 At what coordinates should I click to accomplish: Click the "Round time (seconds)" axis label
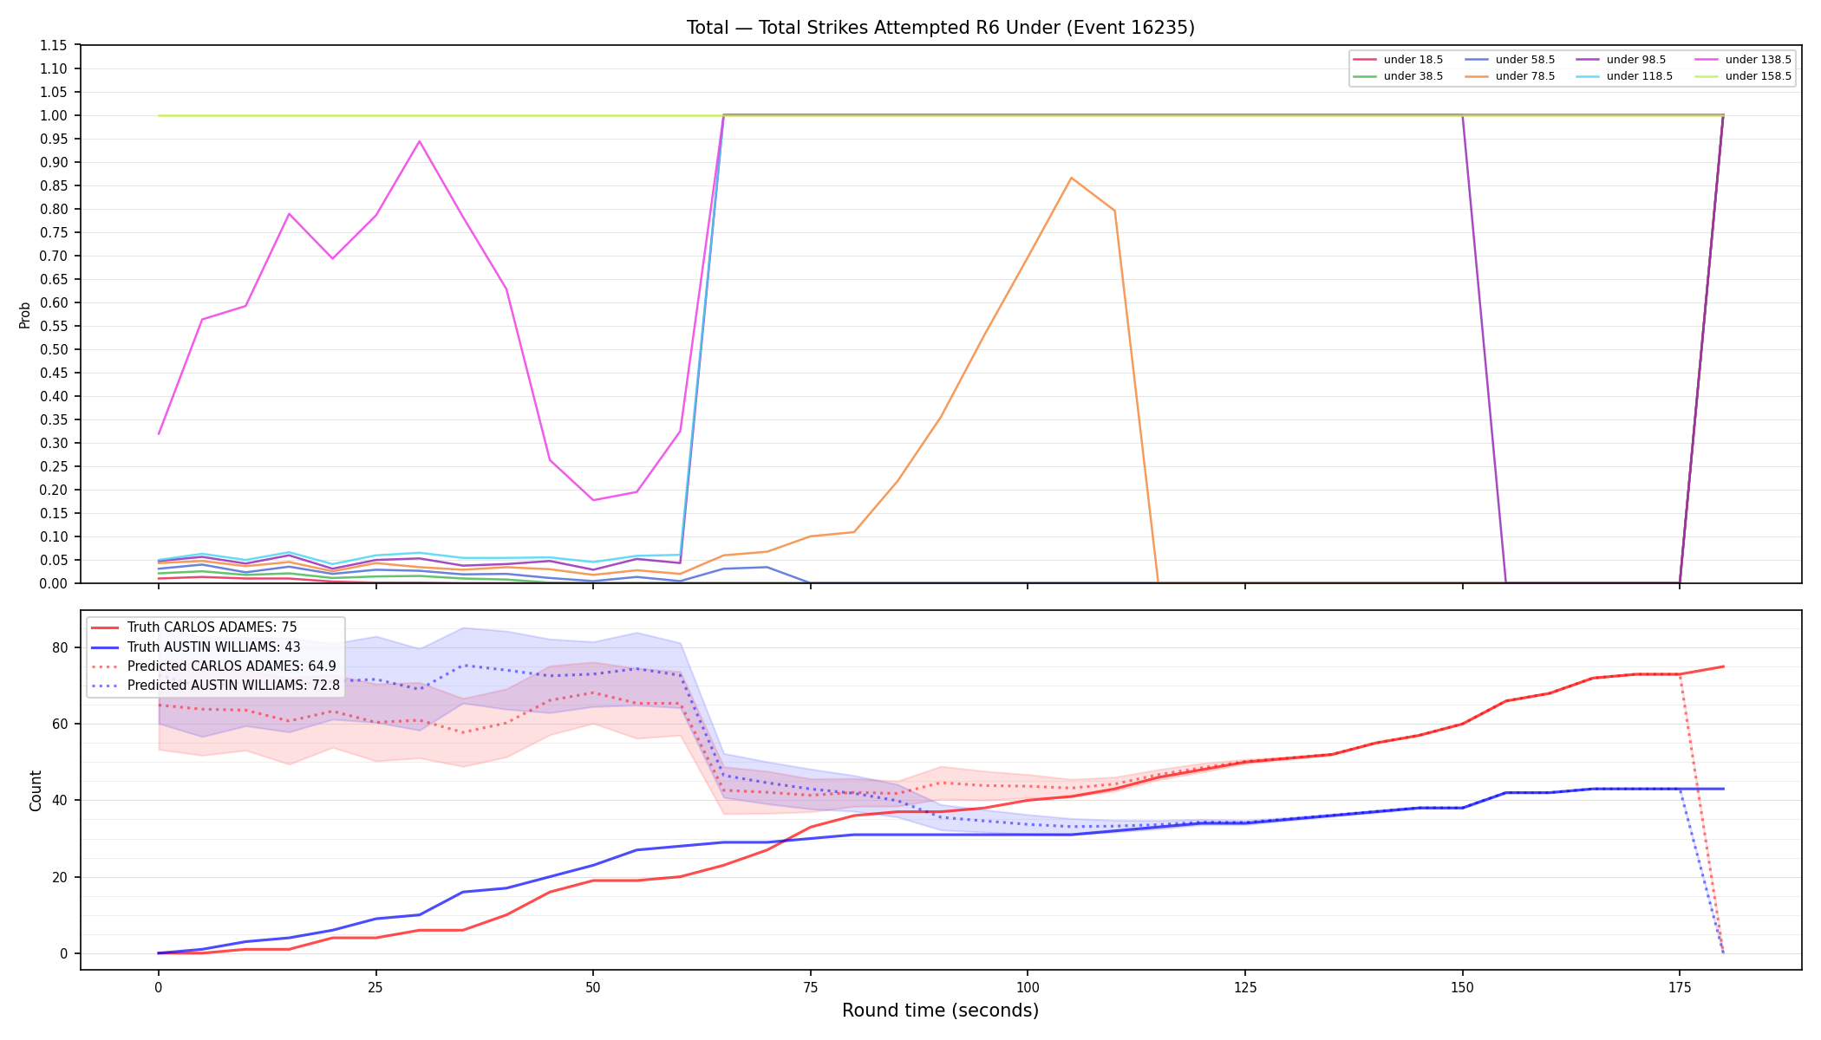point(940,1011)
